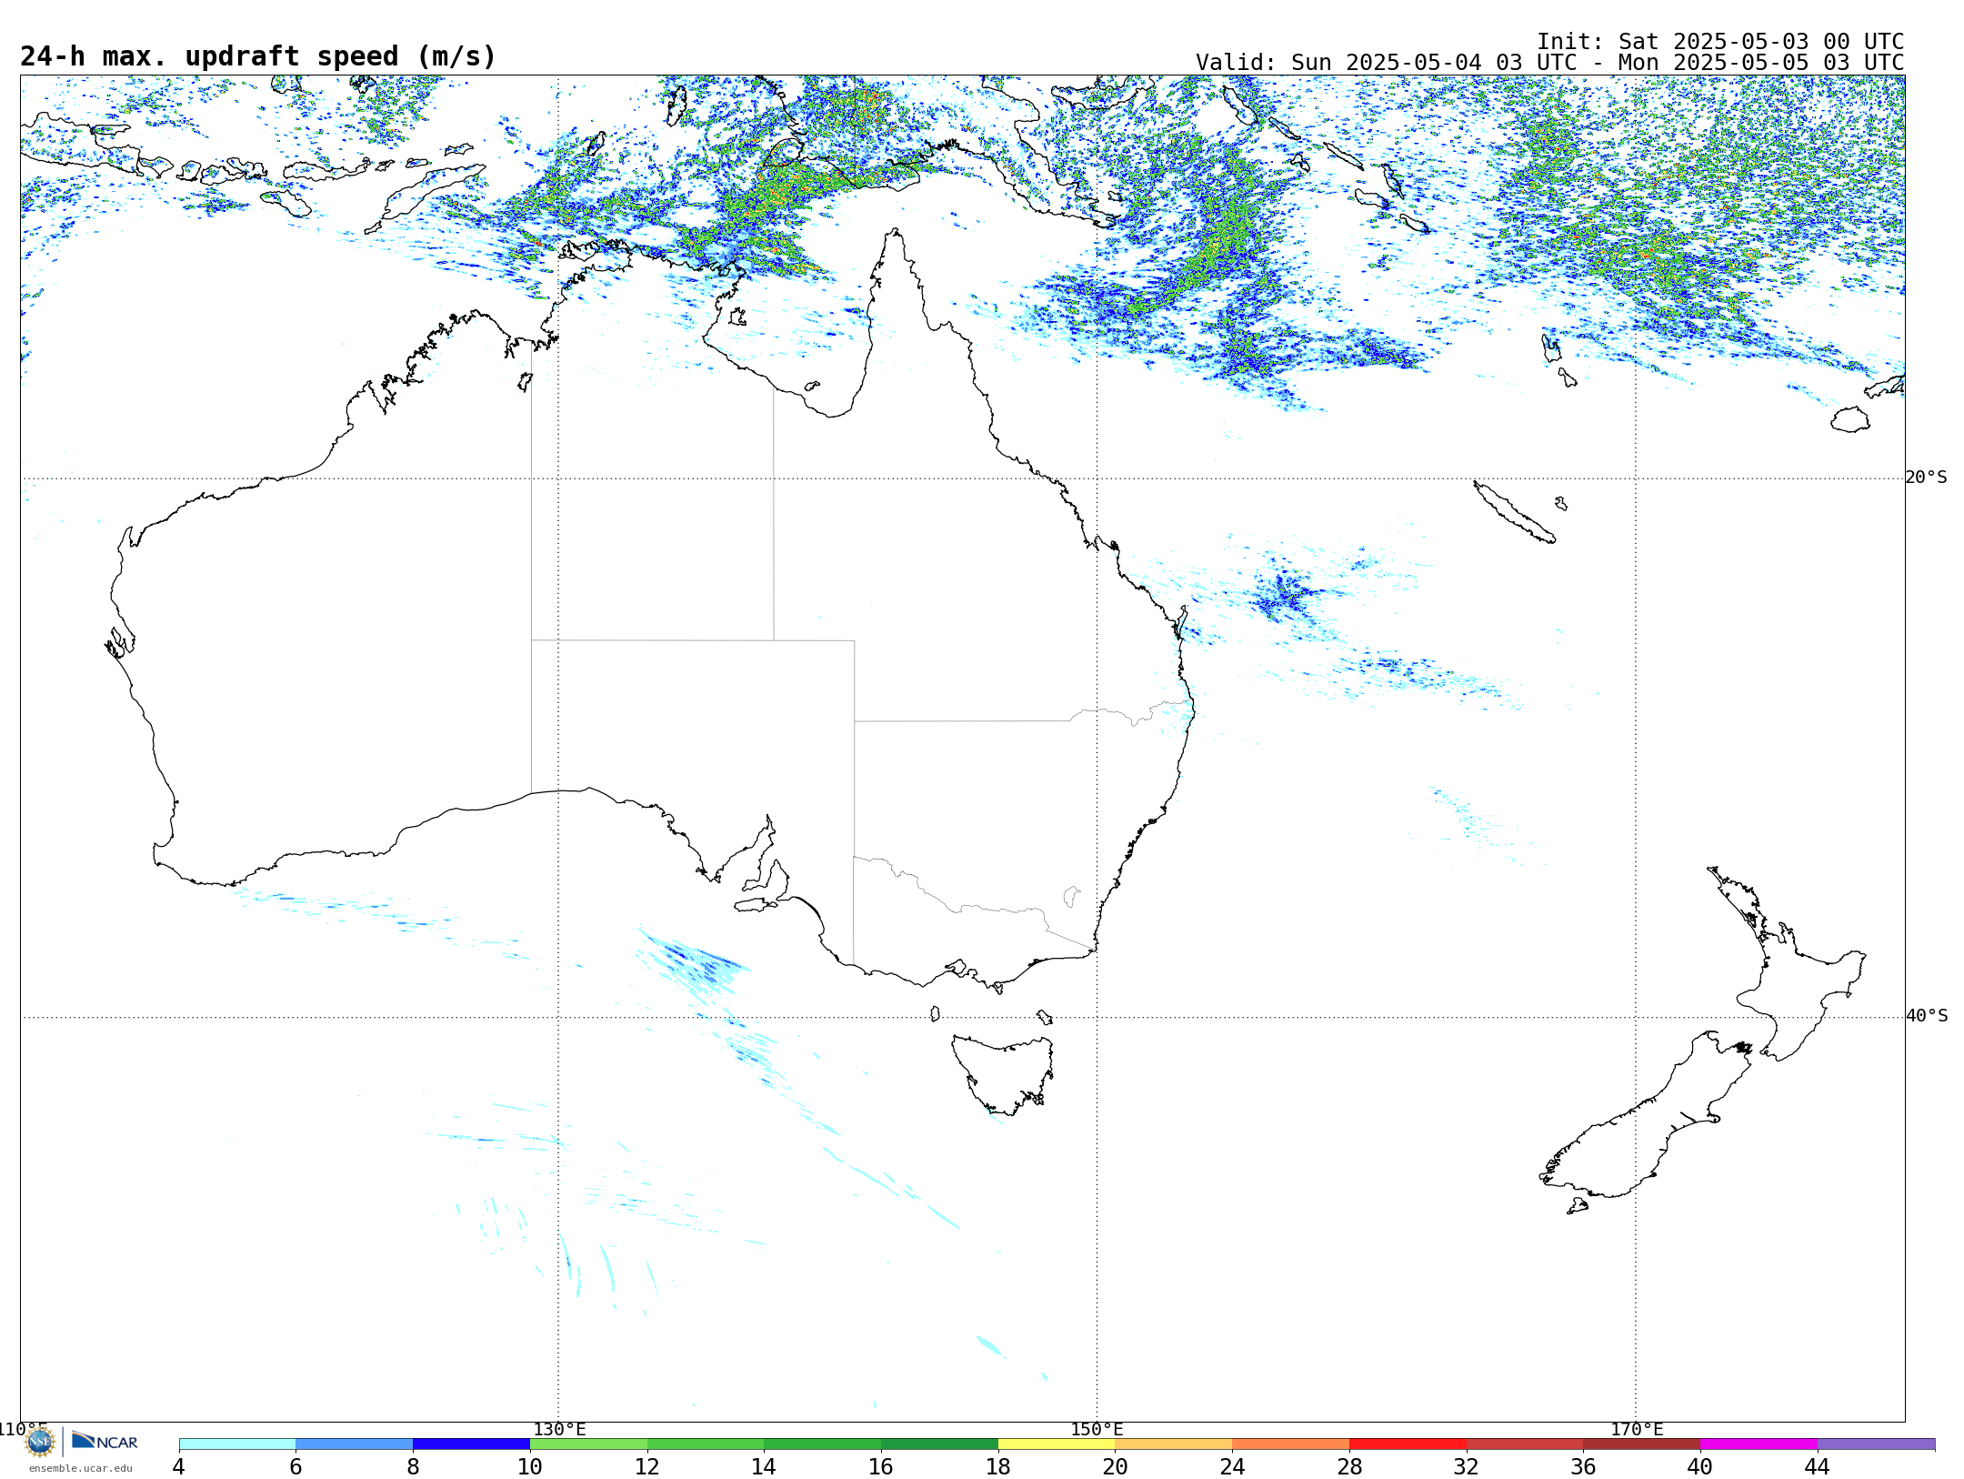Click the colorbar tick label 32

click(x=1467, y=1467)
